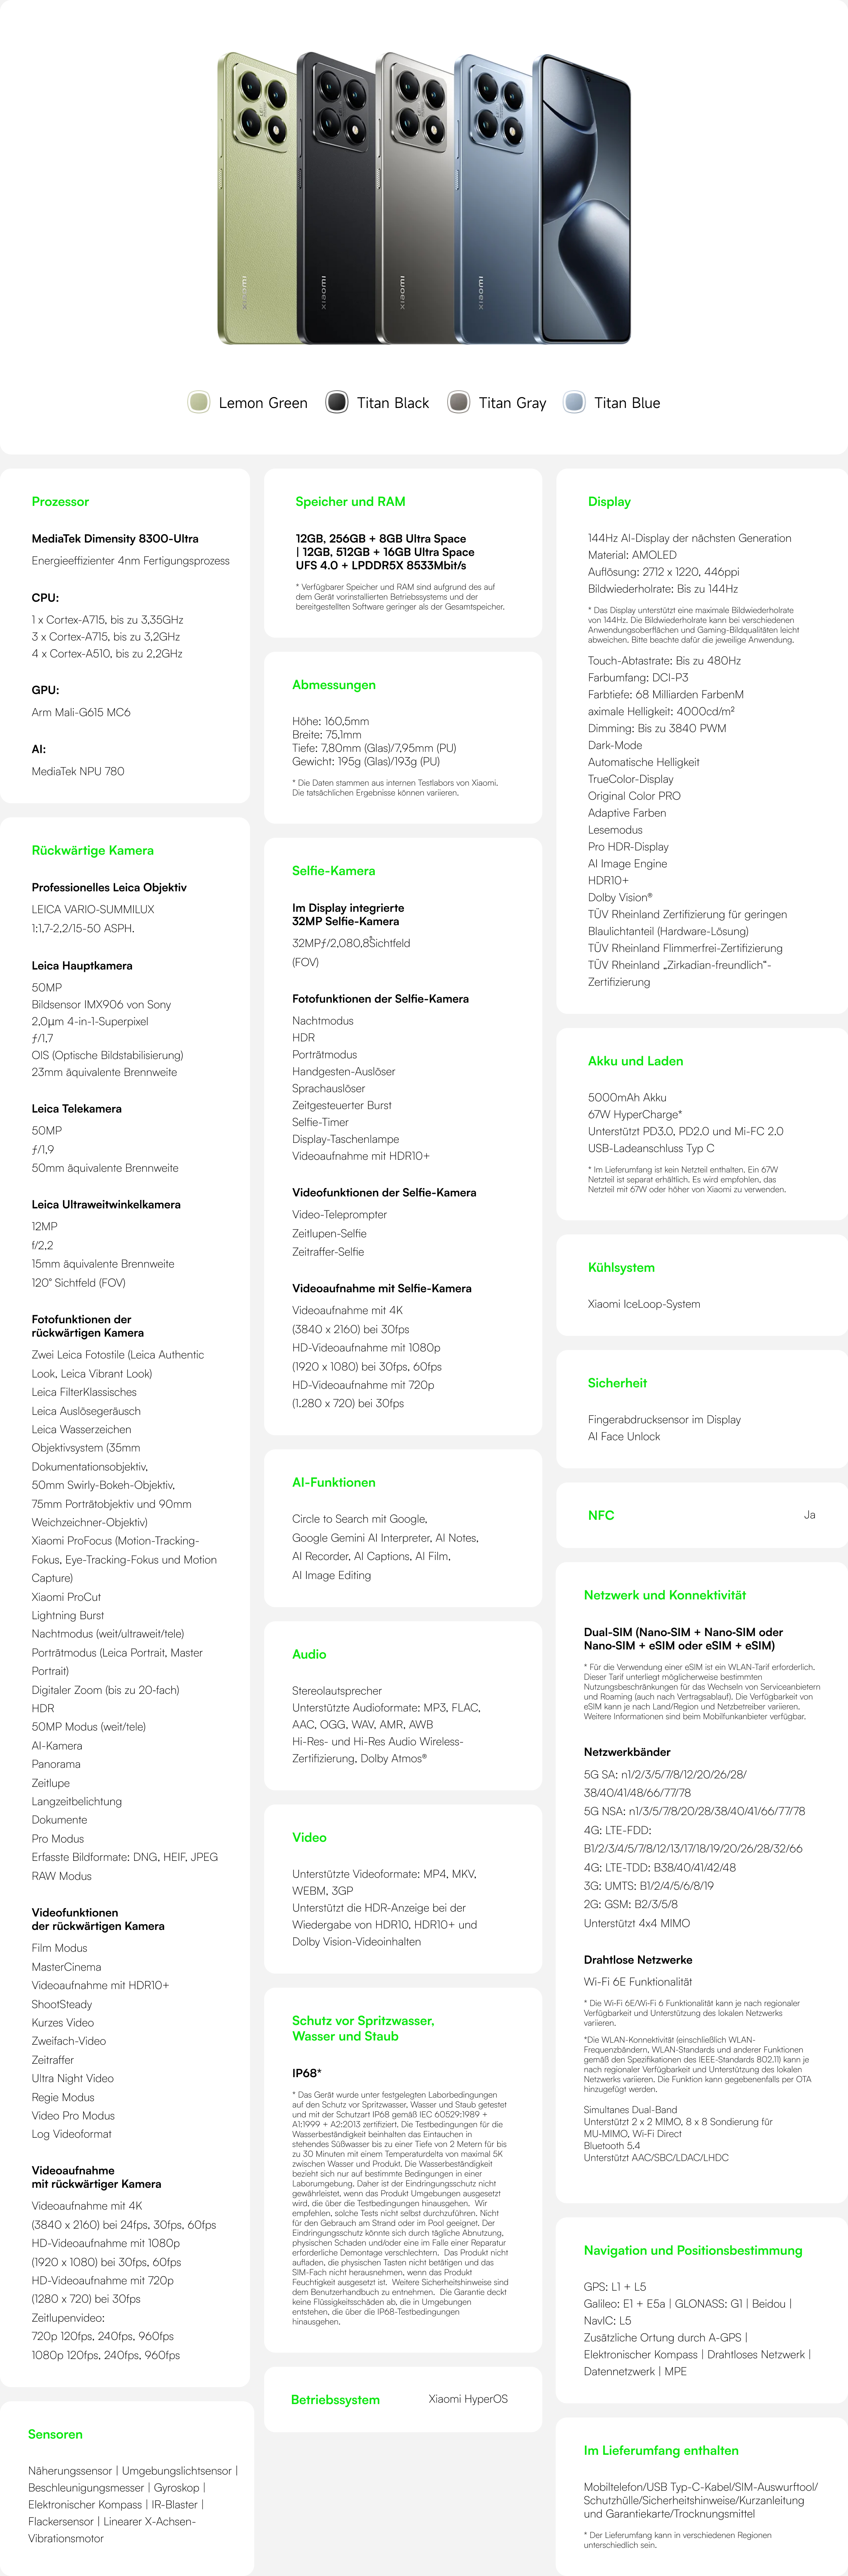Viewport: 848px width, 2576px height.
Task: Click the Speicher und RAM heading
Action: pos(350,502)
